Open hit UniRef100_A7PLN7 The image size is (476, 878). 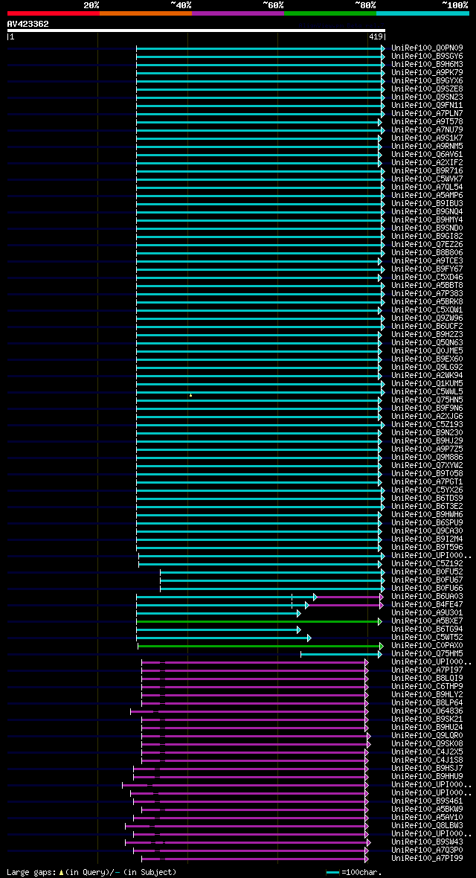point(427,114)
